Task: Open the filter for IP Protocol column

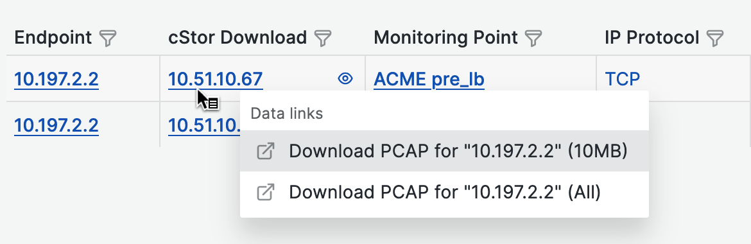Action: click(x=715, y=38)
